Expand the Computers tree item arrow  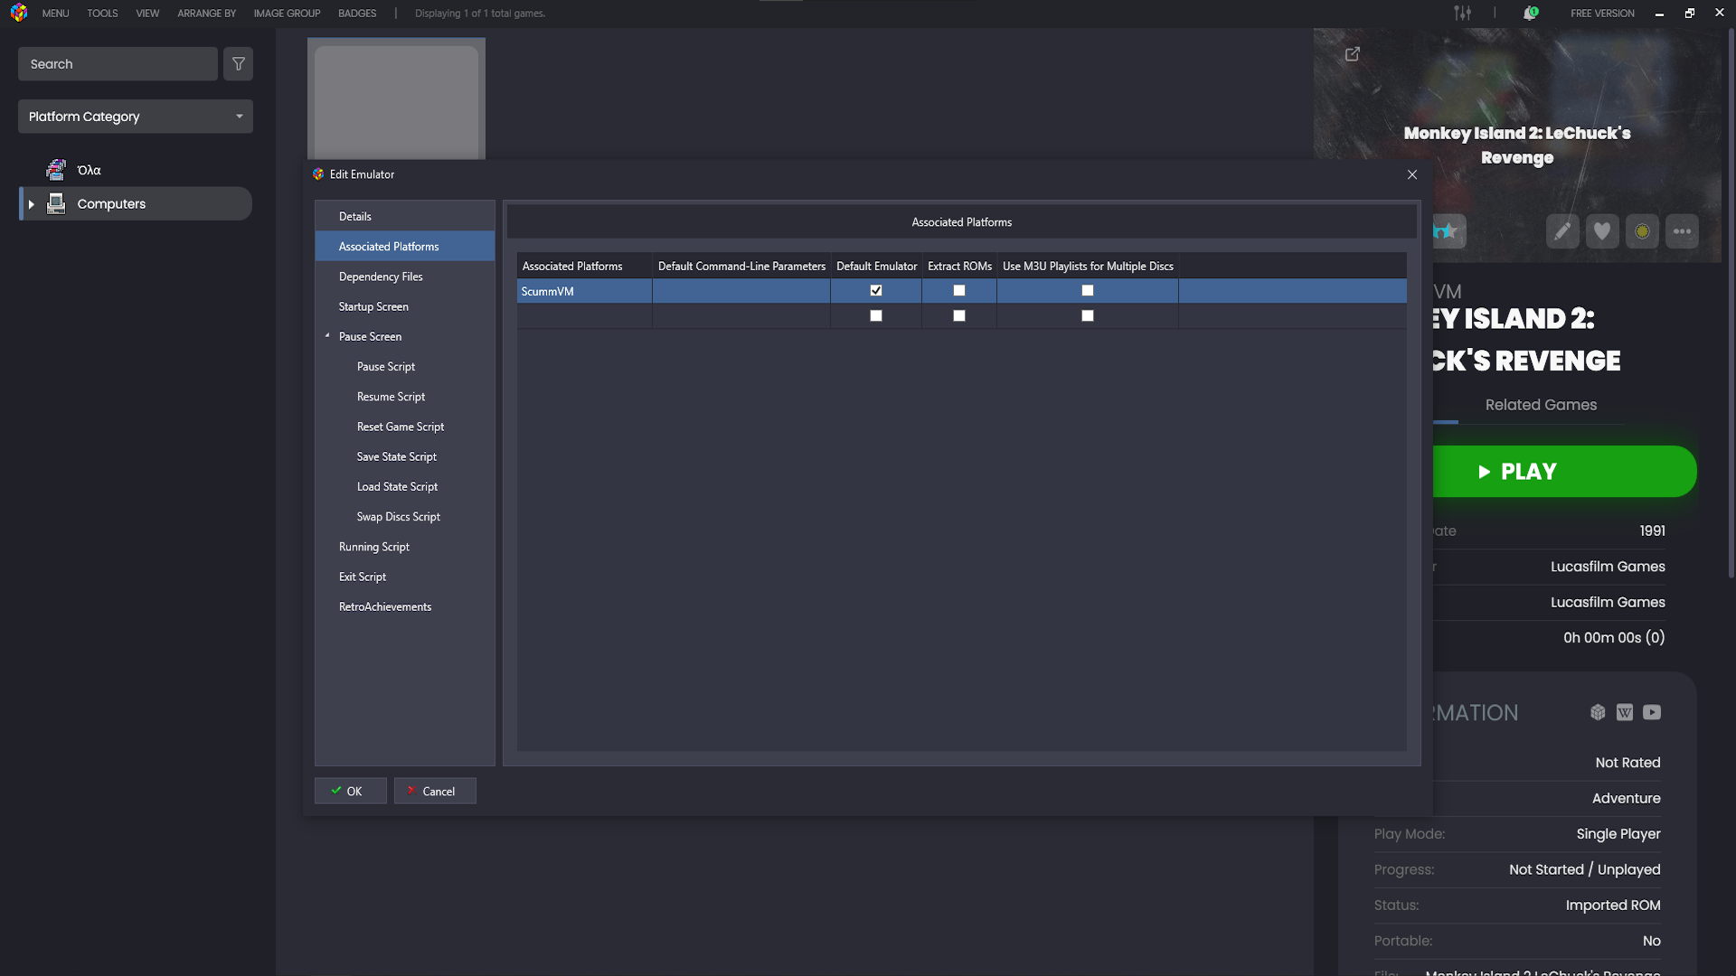click(x=32, y=204)
